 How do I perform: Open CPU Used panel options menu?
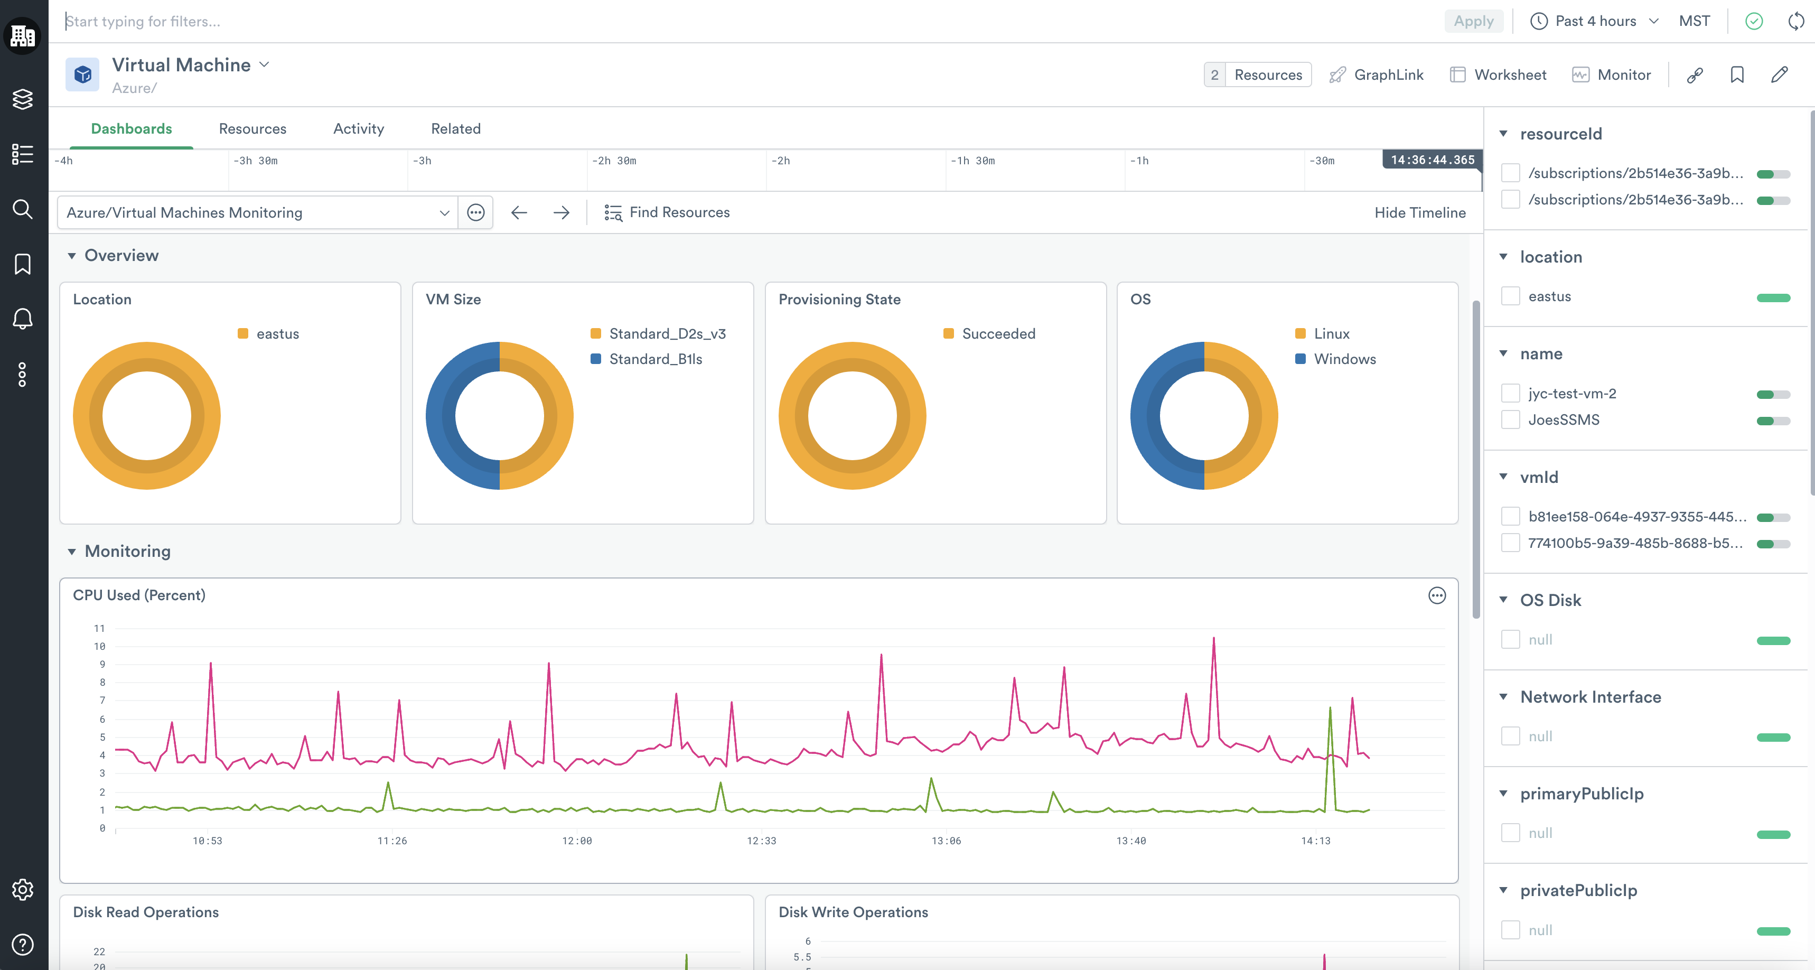(1437, 595)
